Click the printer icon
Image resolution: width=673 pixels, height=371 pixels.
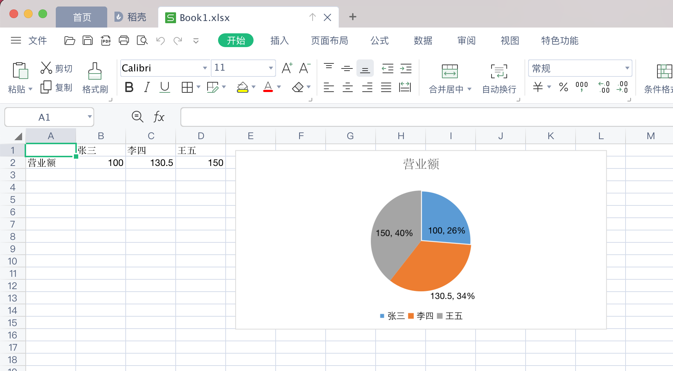124,40
